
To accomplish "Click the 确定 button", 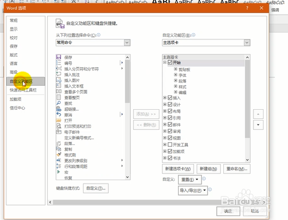I will click(x=228, y=211).
